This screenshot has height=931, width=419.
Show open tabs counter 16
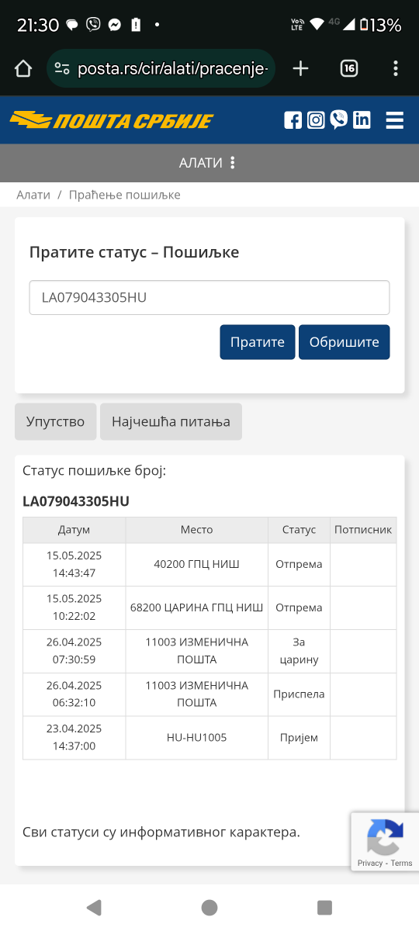pyautogui.click(x=349, y=69)
